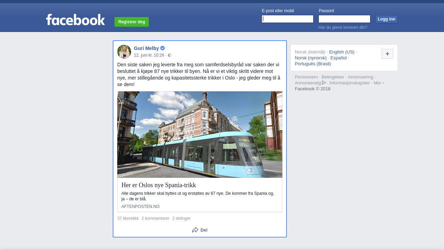The width and height of the screenshot is (444, 250).
Task: Expand the Mer footer dropdown
Action: click(x=379, y=83)
